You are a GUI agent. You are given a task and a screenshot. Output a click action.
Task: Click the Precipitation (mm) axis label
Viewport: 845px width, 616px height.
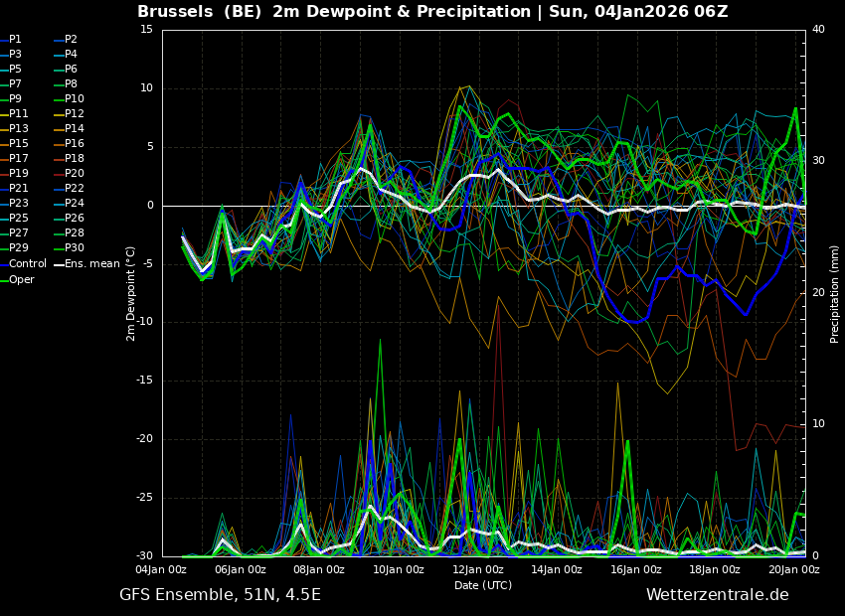click(835, 294)
